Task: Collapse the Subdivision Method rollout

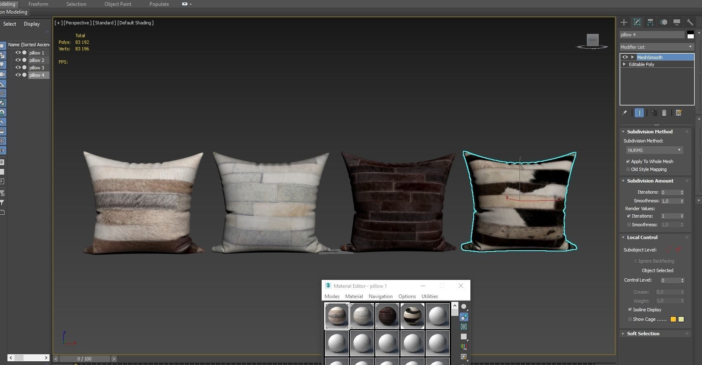Action: (650, 132)
